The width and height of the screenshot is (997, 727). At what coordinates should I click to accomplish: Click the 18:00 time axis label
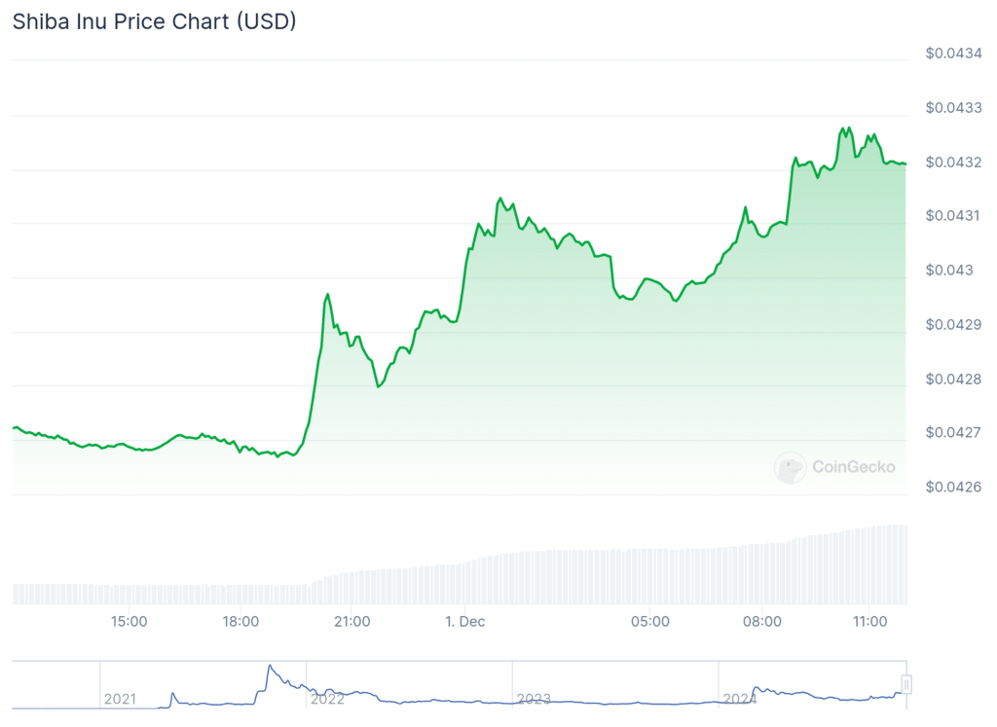pyautogui.click(x=240, y=621)
